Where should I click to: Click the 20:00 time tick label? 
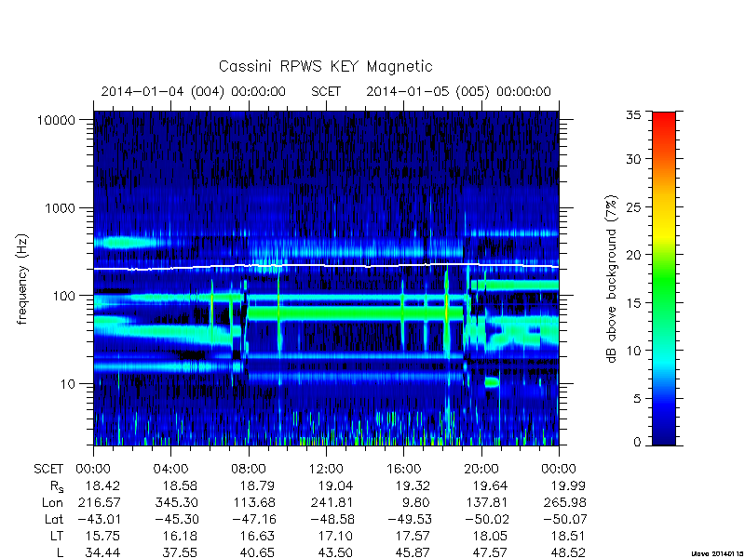tap(481, 469)
